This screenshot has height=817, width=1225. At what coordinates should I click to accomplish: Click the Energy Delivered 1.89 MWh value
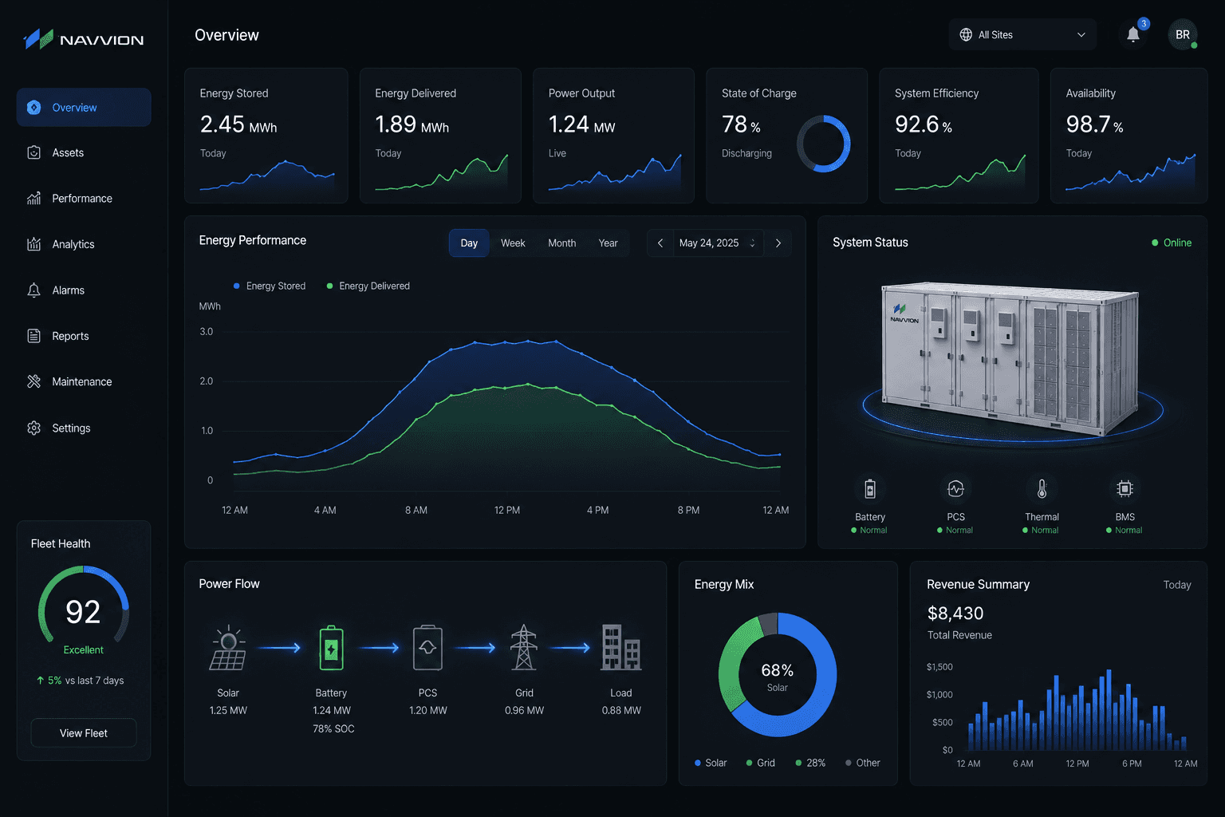pos(412,124)
